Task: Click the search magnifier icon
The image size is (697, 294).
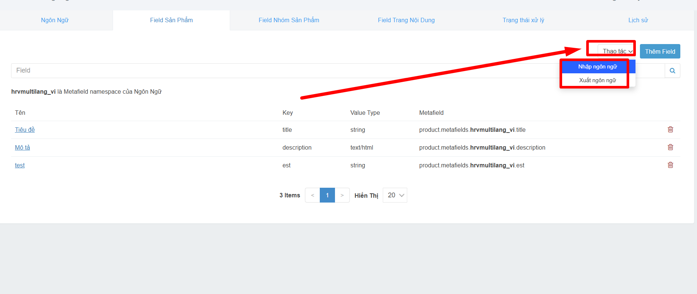Action: pos(672,71)
